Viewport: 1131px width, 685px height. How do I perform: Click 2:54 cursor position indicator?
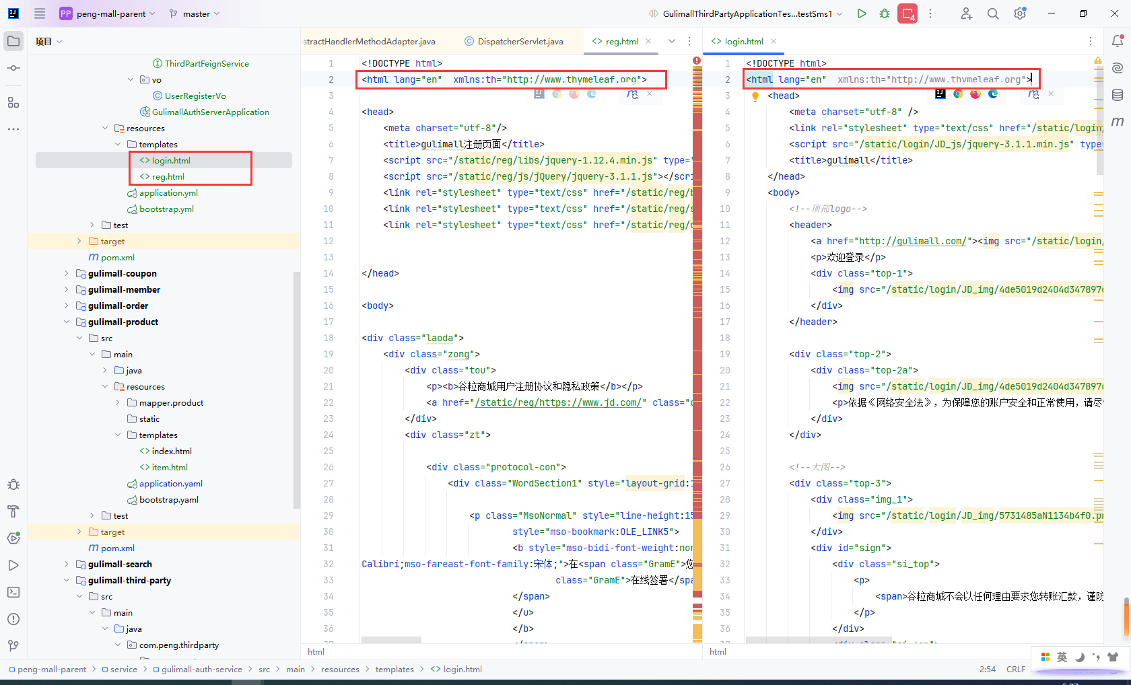click(x=988, y=669)
